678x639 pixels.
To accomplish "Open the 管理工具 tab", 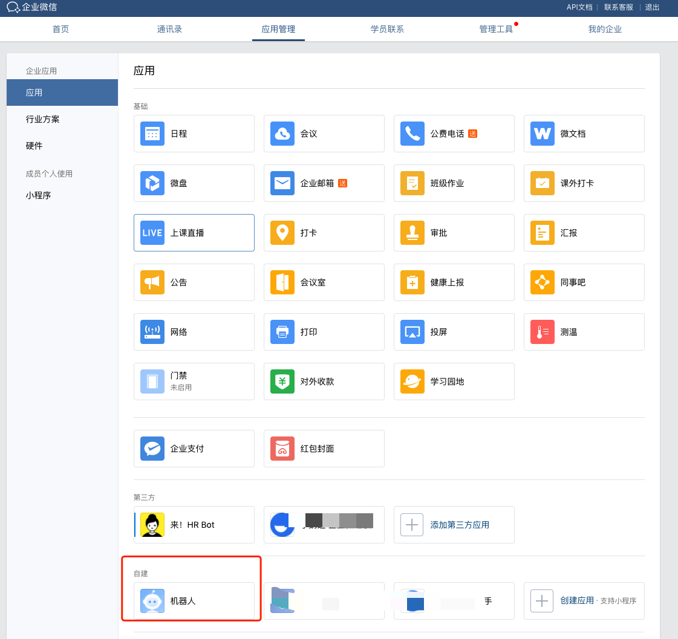I will [x=496, y=29].
